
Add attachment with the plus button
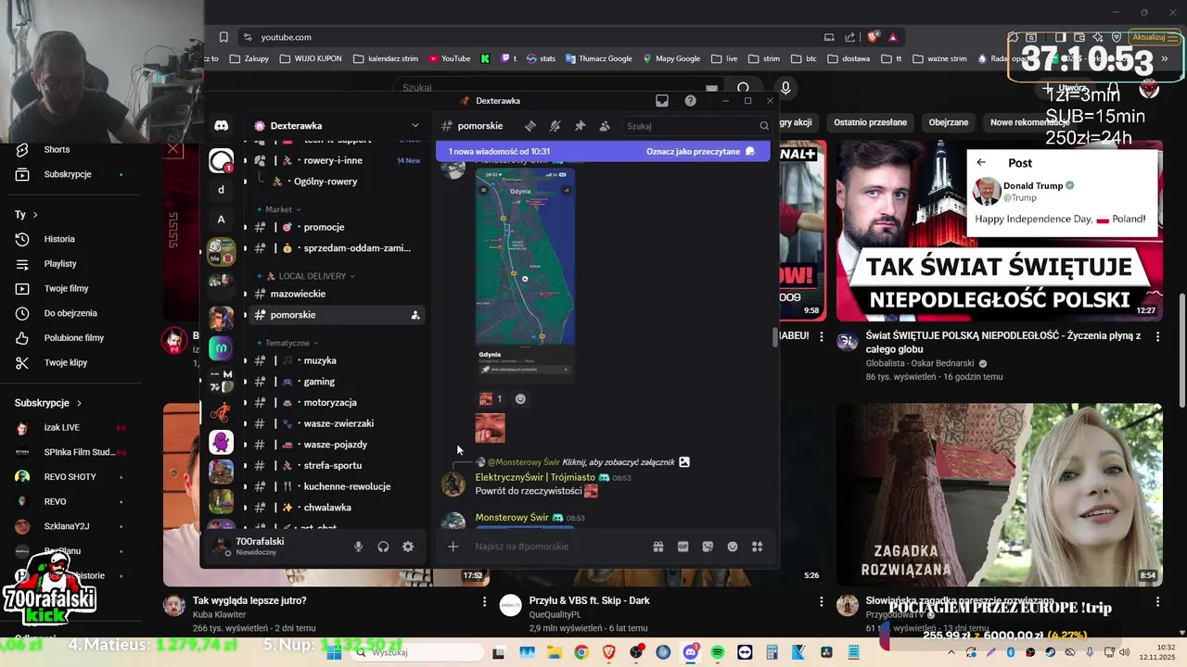tap(453, 547)
